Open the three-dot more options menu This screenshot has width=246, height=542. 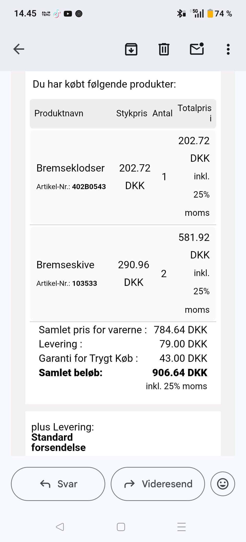point(228,49)
